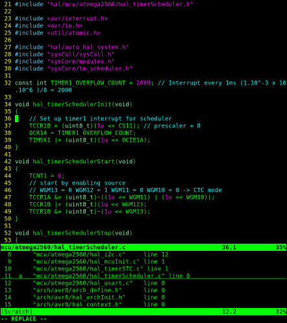
Task: Select the <avr/io.h> include line
Action: [x=49, y=25]
